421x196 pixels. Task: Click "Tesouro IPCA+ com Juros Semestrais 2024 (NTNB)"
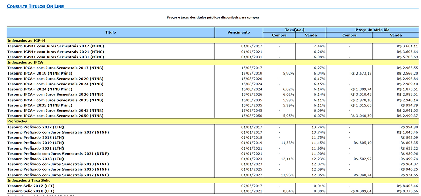click(x=55, y=84)
